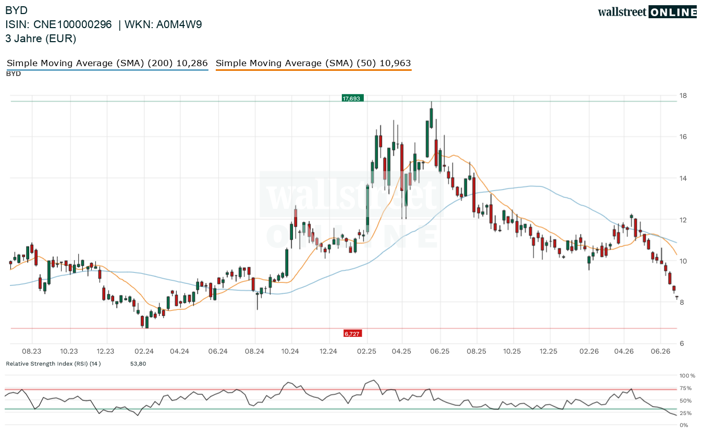The image size is (703, 439).
Task: Click the WKN A0M4W9 text
Action: 164,24
